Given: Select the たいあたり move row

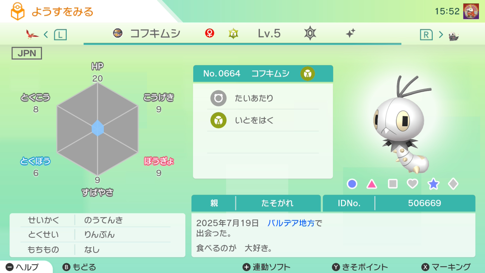Looking at the screenshot, I should pyautogui.click(x=263, y=98).
